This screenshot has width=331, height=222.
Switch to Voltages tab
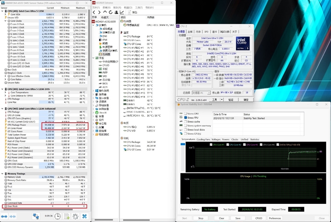[x=216, y=140]
